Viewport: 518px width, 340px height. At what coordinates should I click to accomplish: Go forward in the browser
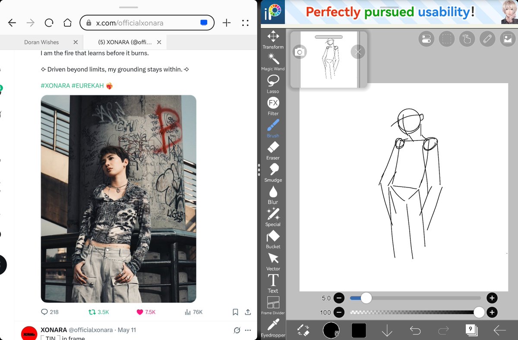[x=30, y=23]
